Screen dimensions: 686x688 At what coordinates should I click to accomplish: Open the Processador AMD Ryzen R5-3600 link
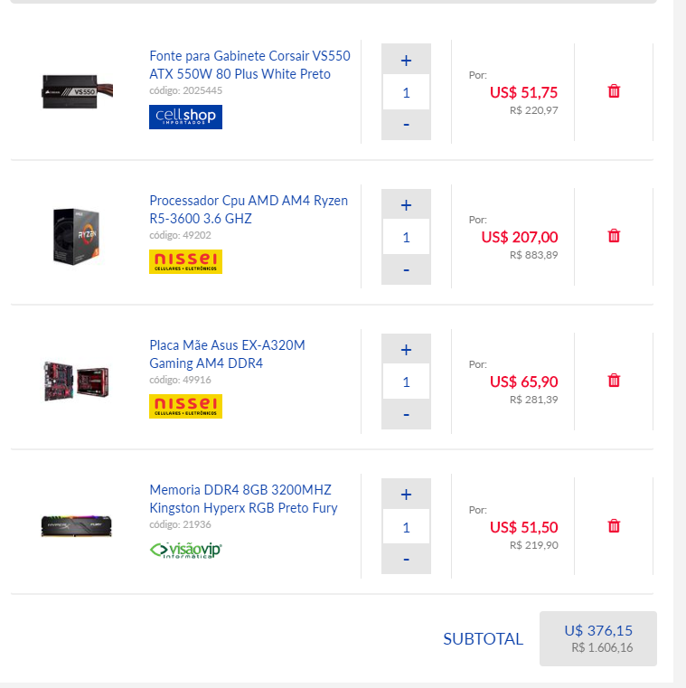coord(249,210)
